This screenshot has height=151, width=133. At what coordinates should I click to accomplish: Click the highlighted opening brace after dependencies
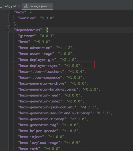click(47, 30)
